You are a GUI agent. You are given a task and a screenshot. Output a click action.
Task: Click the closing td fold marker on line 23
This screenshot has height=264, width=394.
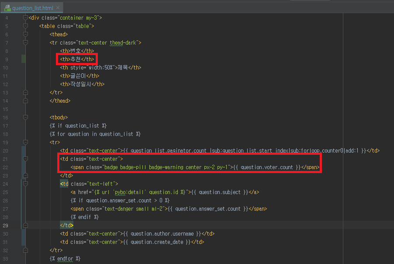point(25,176)
